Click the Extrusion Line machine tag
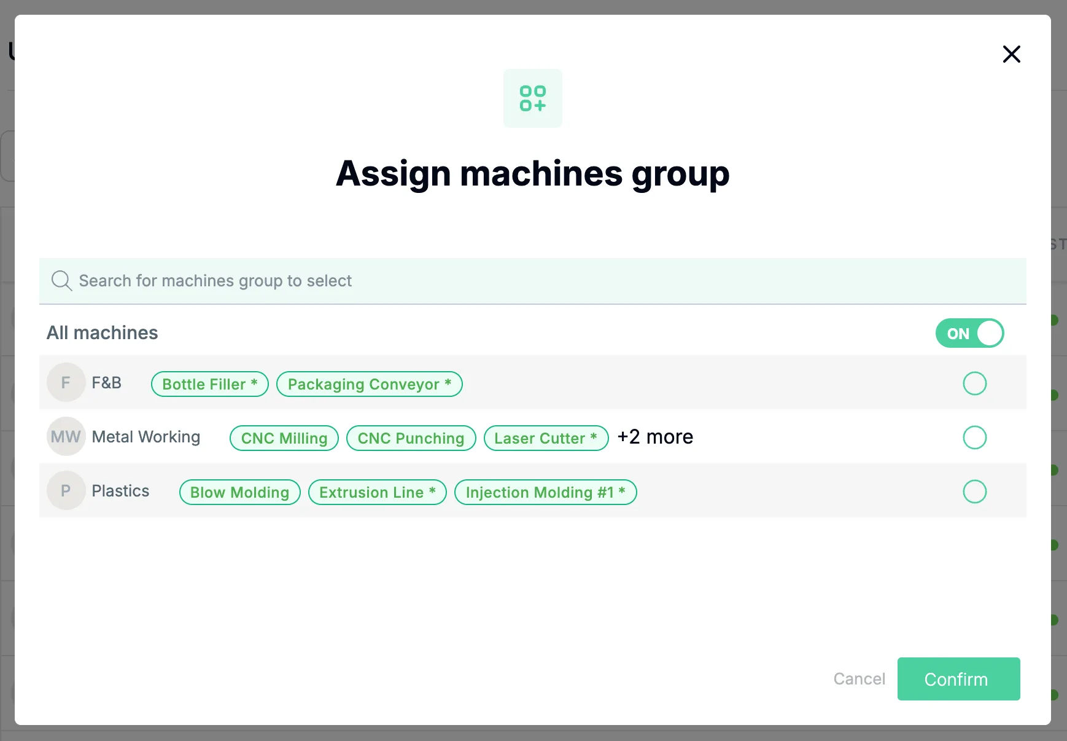The height and width of the screenshot is (741, 1067). tap(378, 492)
